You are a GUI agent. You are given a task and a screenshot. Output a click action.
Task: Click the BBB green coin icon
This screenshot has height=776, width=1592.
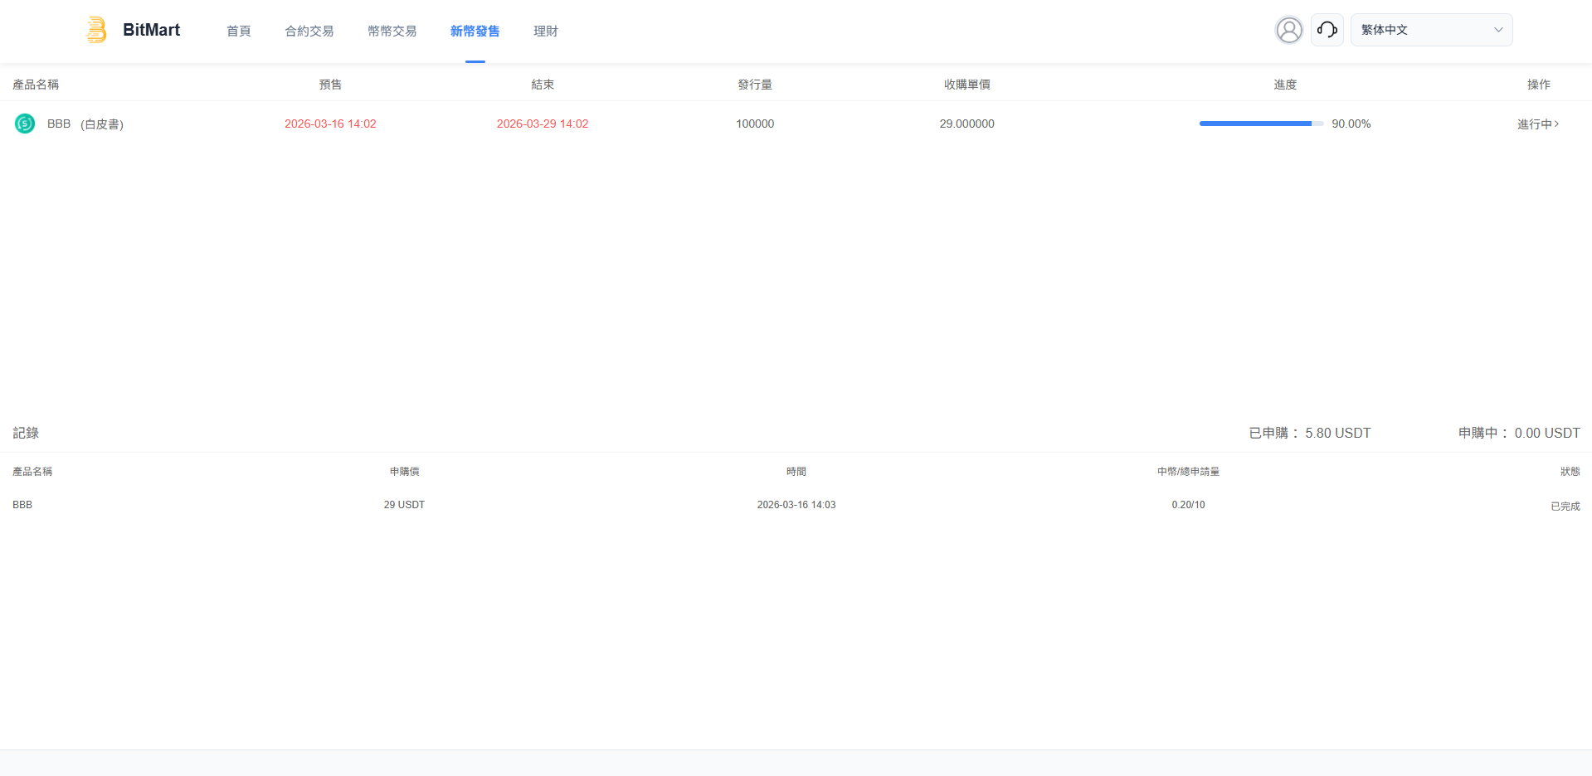coord(25,124)
